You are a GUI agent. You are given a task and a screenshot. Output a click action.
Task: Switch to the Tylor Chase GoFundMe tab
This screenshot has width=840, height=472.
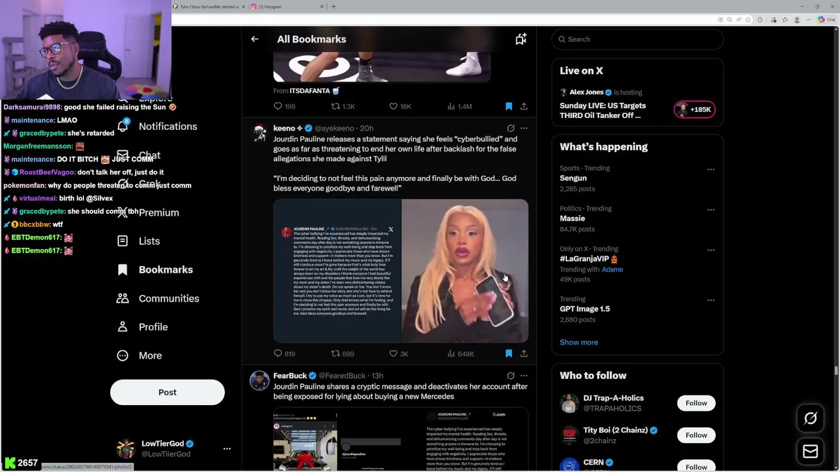(209, 7)
